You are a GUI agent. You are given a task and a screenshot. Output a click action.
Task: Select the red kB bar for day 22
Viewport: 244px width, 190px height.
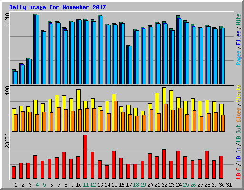pyautogui.click(x=164, y=164)
